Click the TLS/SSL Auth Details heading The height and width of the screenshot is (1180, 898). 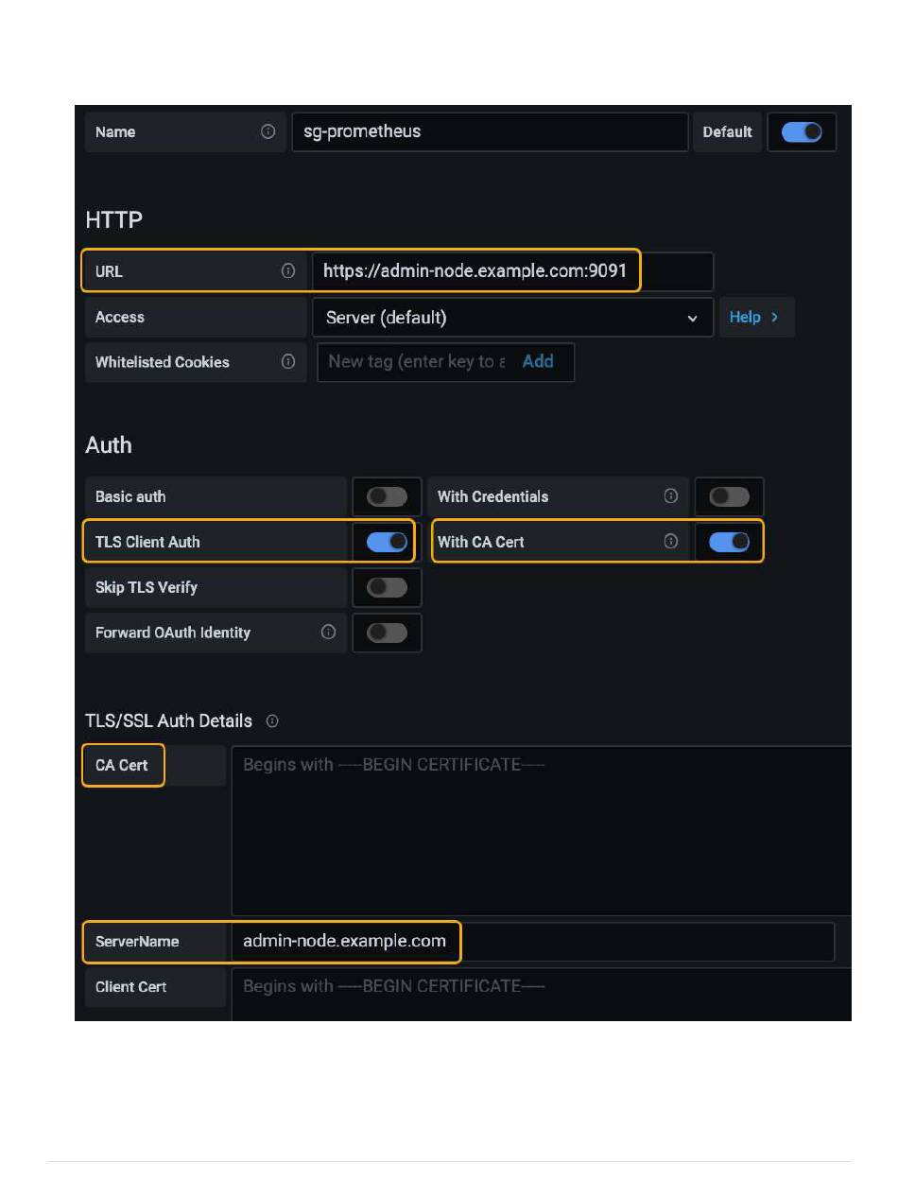[x=169, y=721]
